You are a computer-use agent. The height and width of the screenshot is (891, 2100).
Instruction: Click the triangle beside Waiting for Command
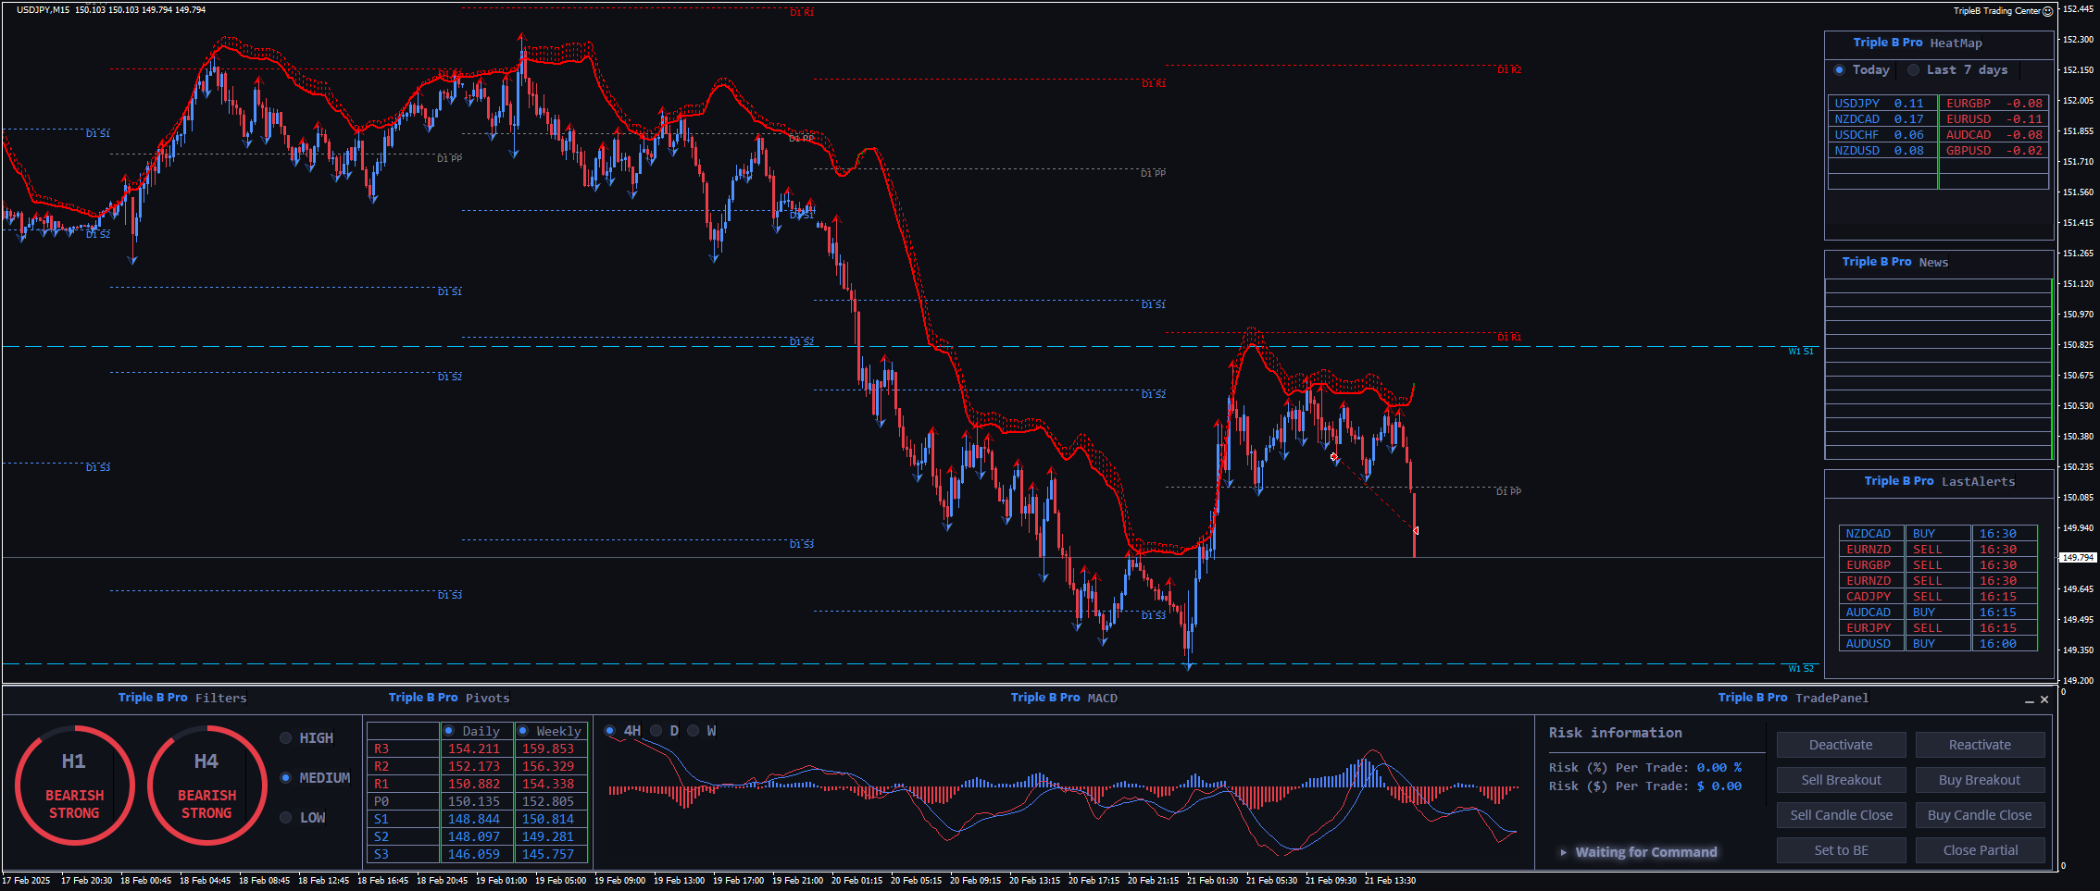pyautogui.click(x=1563, y=852)
